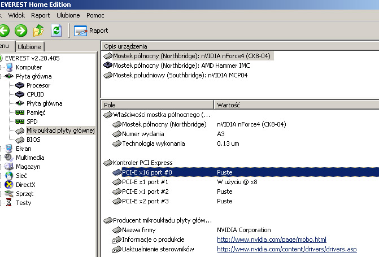Open the Pomoc menu
The height and width of the screenshot is (257, 379).
(95, 15)
